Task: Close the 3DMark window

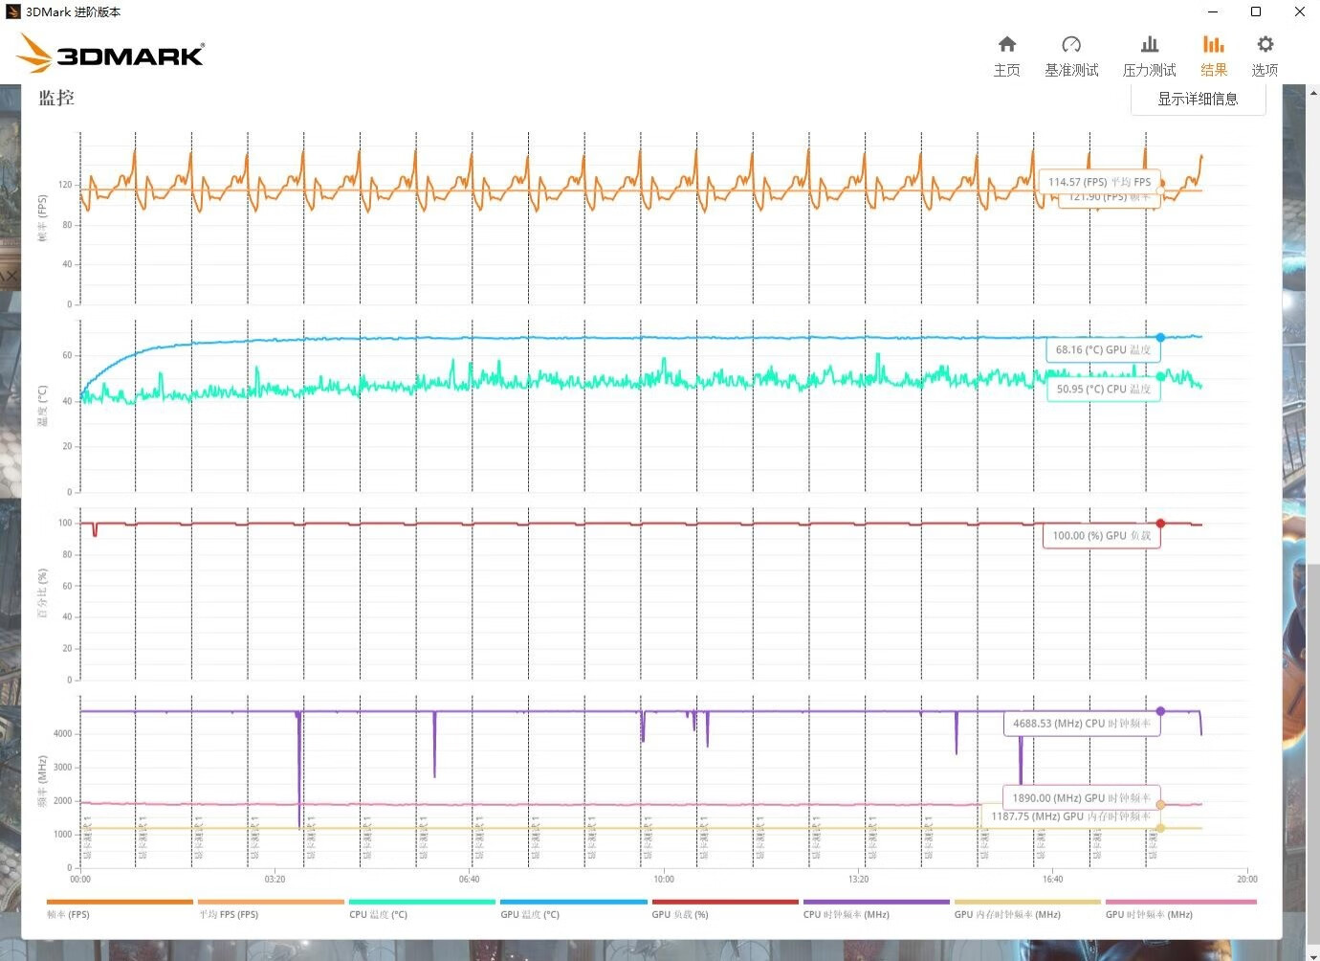Action: (x=1299, y=11)
